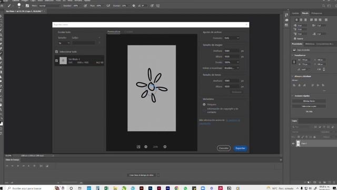Open the Formato SVG dropdown
Screen dimensions: 337x190
[x=232, y=38]
